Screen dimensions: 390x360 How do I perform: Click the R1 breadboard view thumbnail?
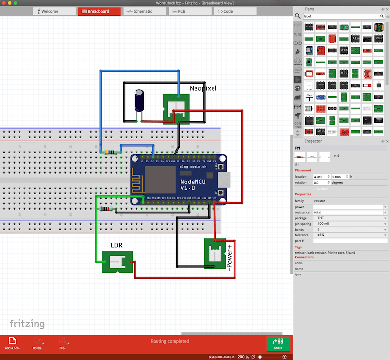click(300, 157)
